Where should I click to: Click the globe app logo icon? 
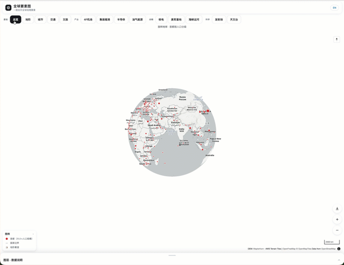(8, 8)
